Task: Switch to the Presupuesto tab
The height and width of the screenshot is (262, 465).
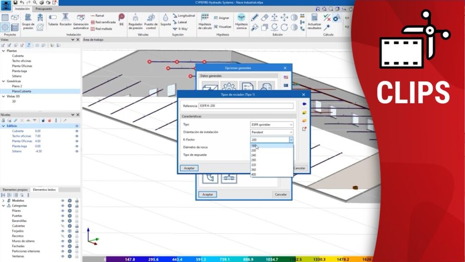Action: point(44,9)
